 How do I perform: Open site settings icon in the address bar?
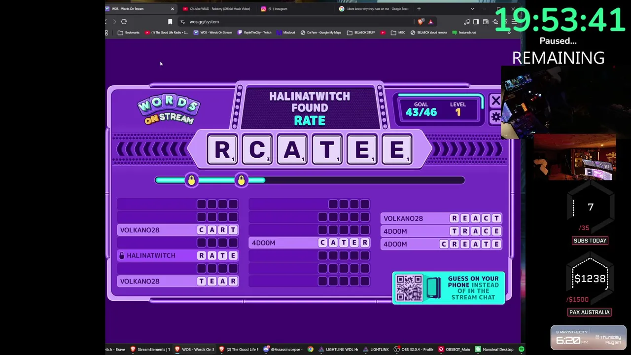182,22
